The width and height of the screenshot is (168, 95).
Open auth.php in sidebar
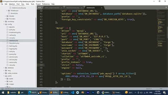coord(12,30)
